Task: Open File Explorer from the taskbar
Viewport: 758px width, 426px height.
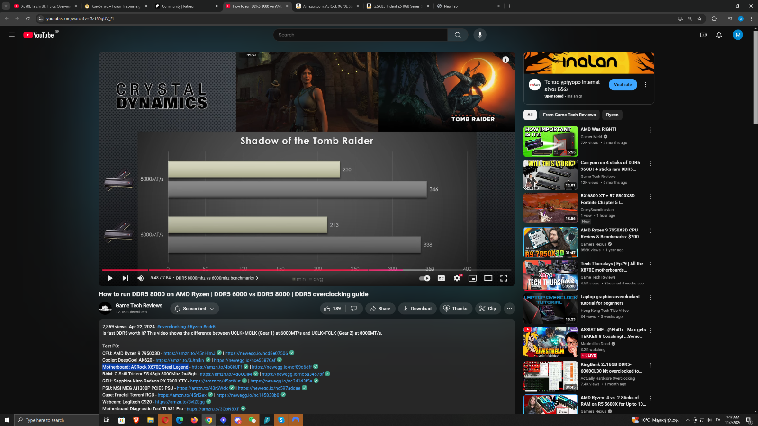Action: 150,420
